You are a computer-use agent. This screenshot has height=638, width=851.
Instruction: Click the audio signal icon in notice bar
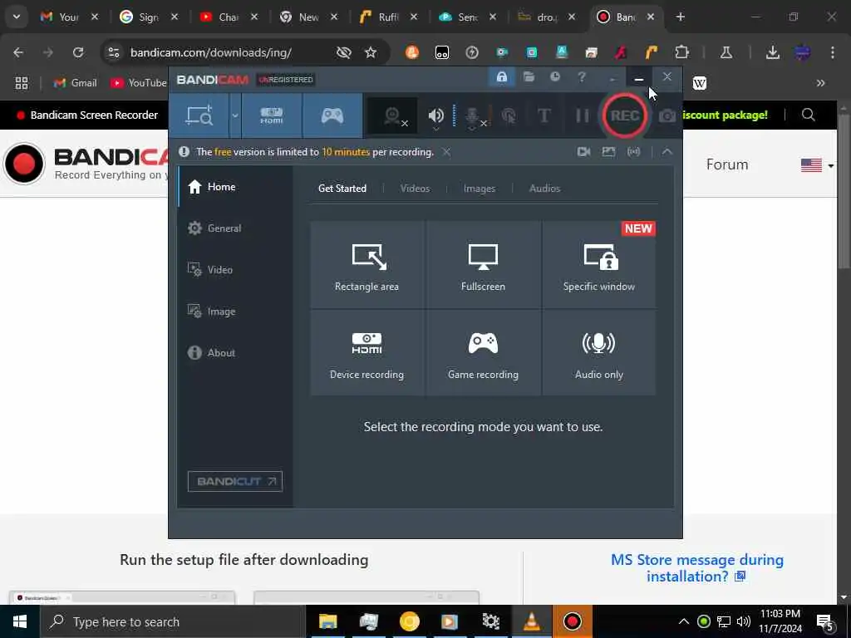633,152
